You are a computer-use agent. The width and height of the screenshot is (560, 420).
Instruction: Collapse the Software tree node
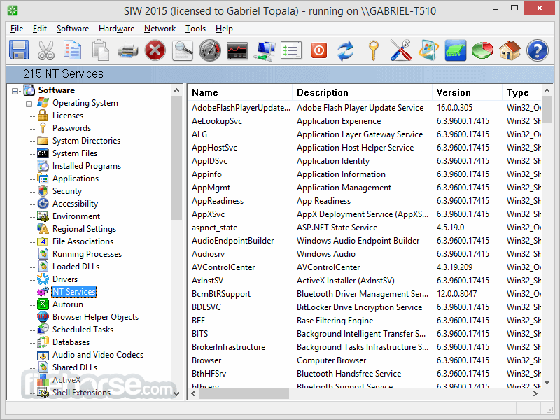(x=15, y=91)
